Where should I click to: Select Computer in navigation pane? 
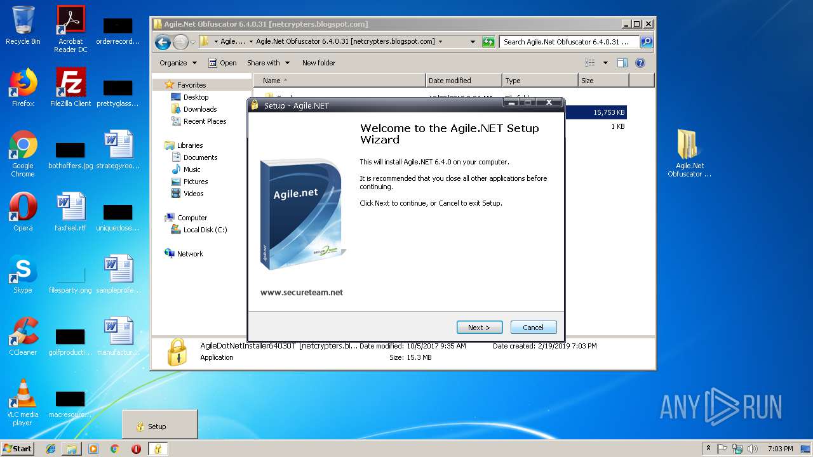pos(192,218)
